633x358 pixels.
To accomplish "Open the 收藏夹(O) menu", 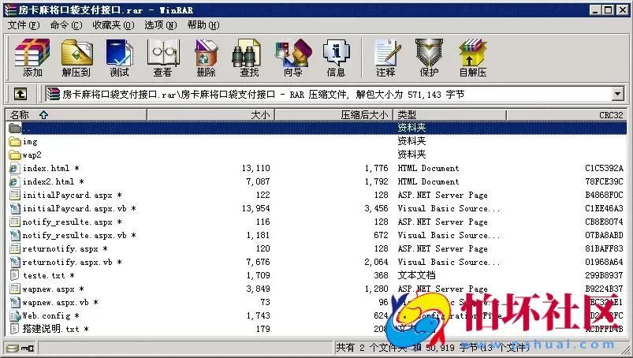I will [113, 25].
